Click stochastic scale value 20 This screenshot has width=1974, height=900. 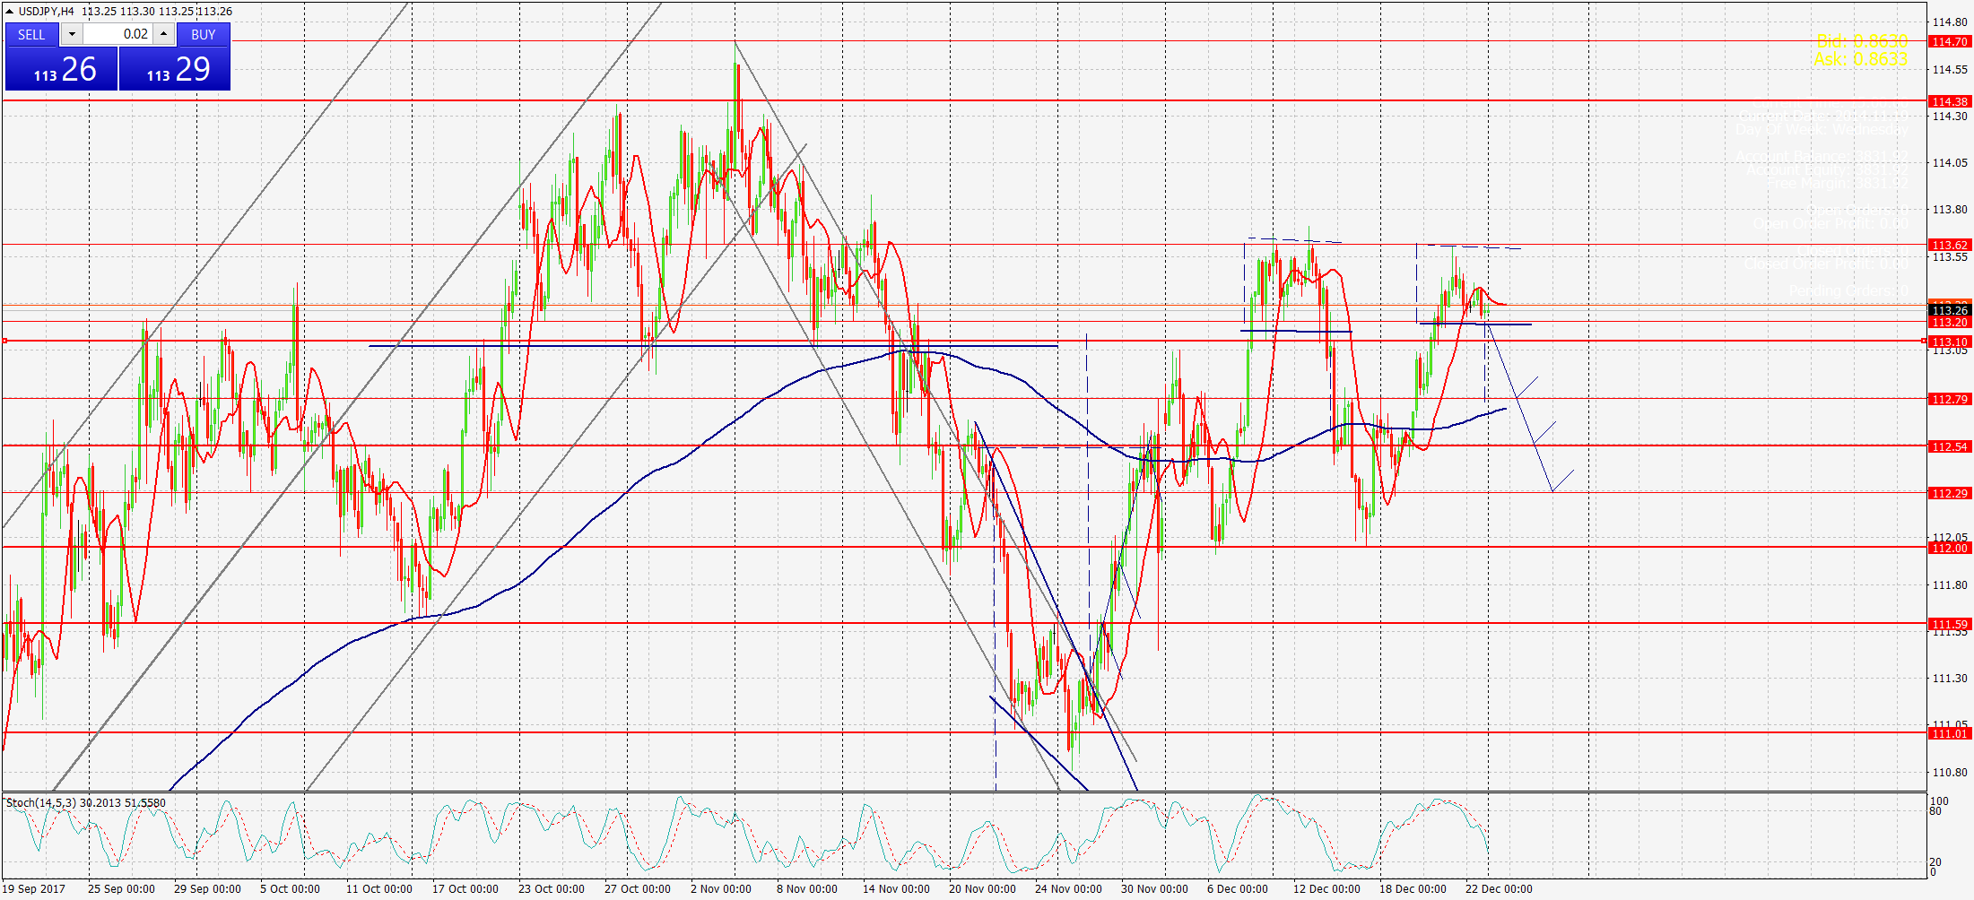[1935, 862]
